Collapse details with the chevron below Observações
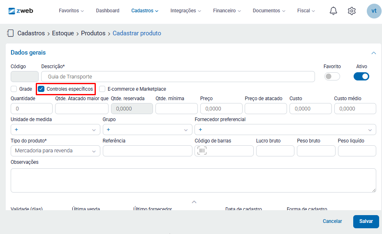 click(x=194, y=202)
